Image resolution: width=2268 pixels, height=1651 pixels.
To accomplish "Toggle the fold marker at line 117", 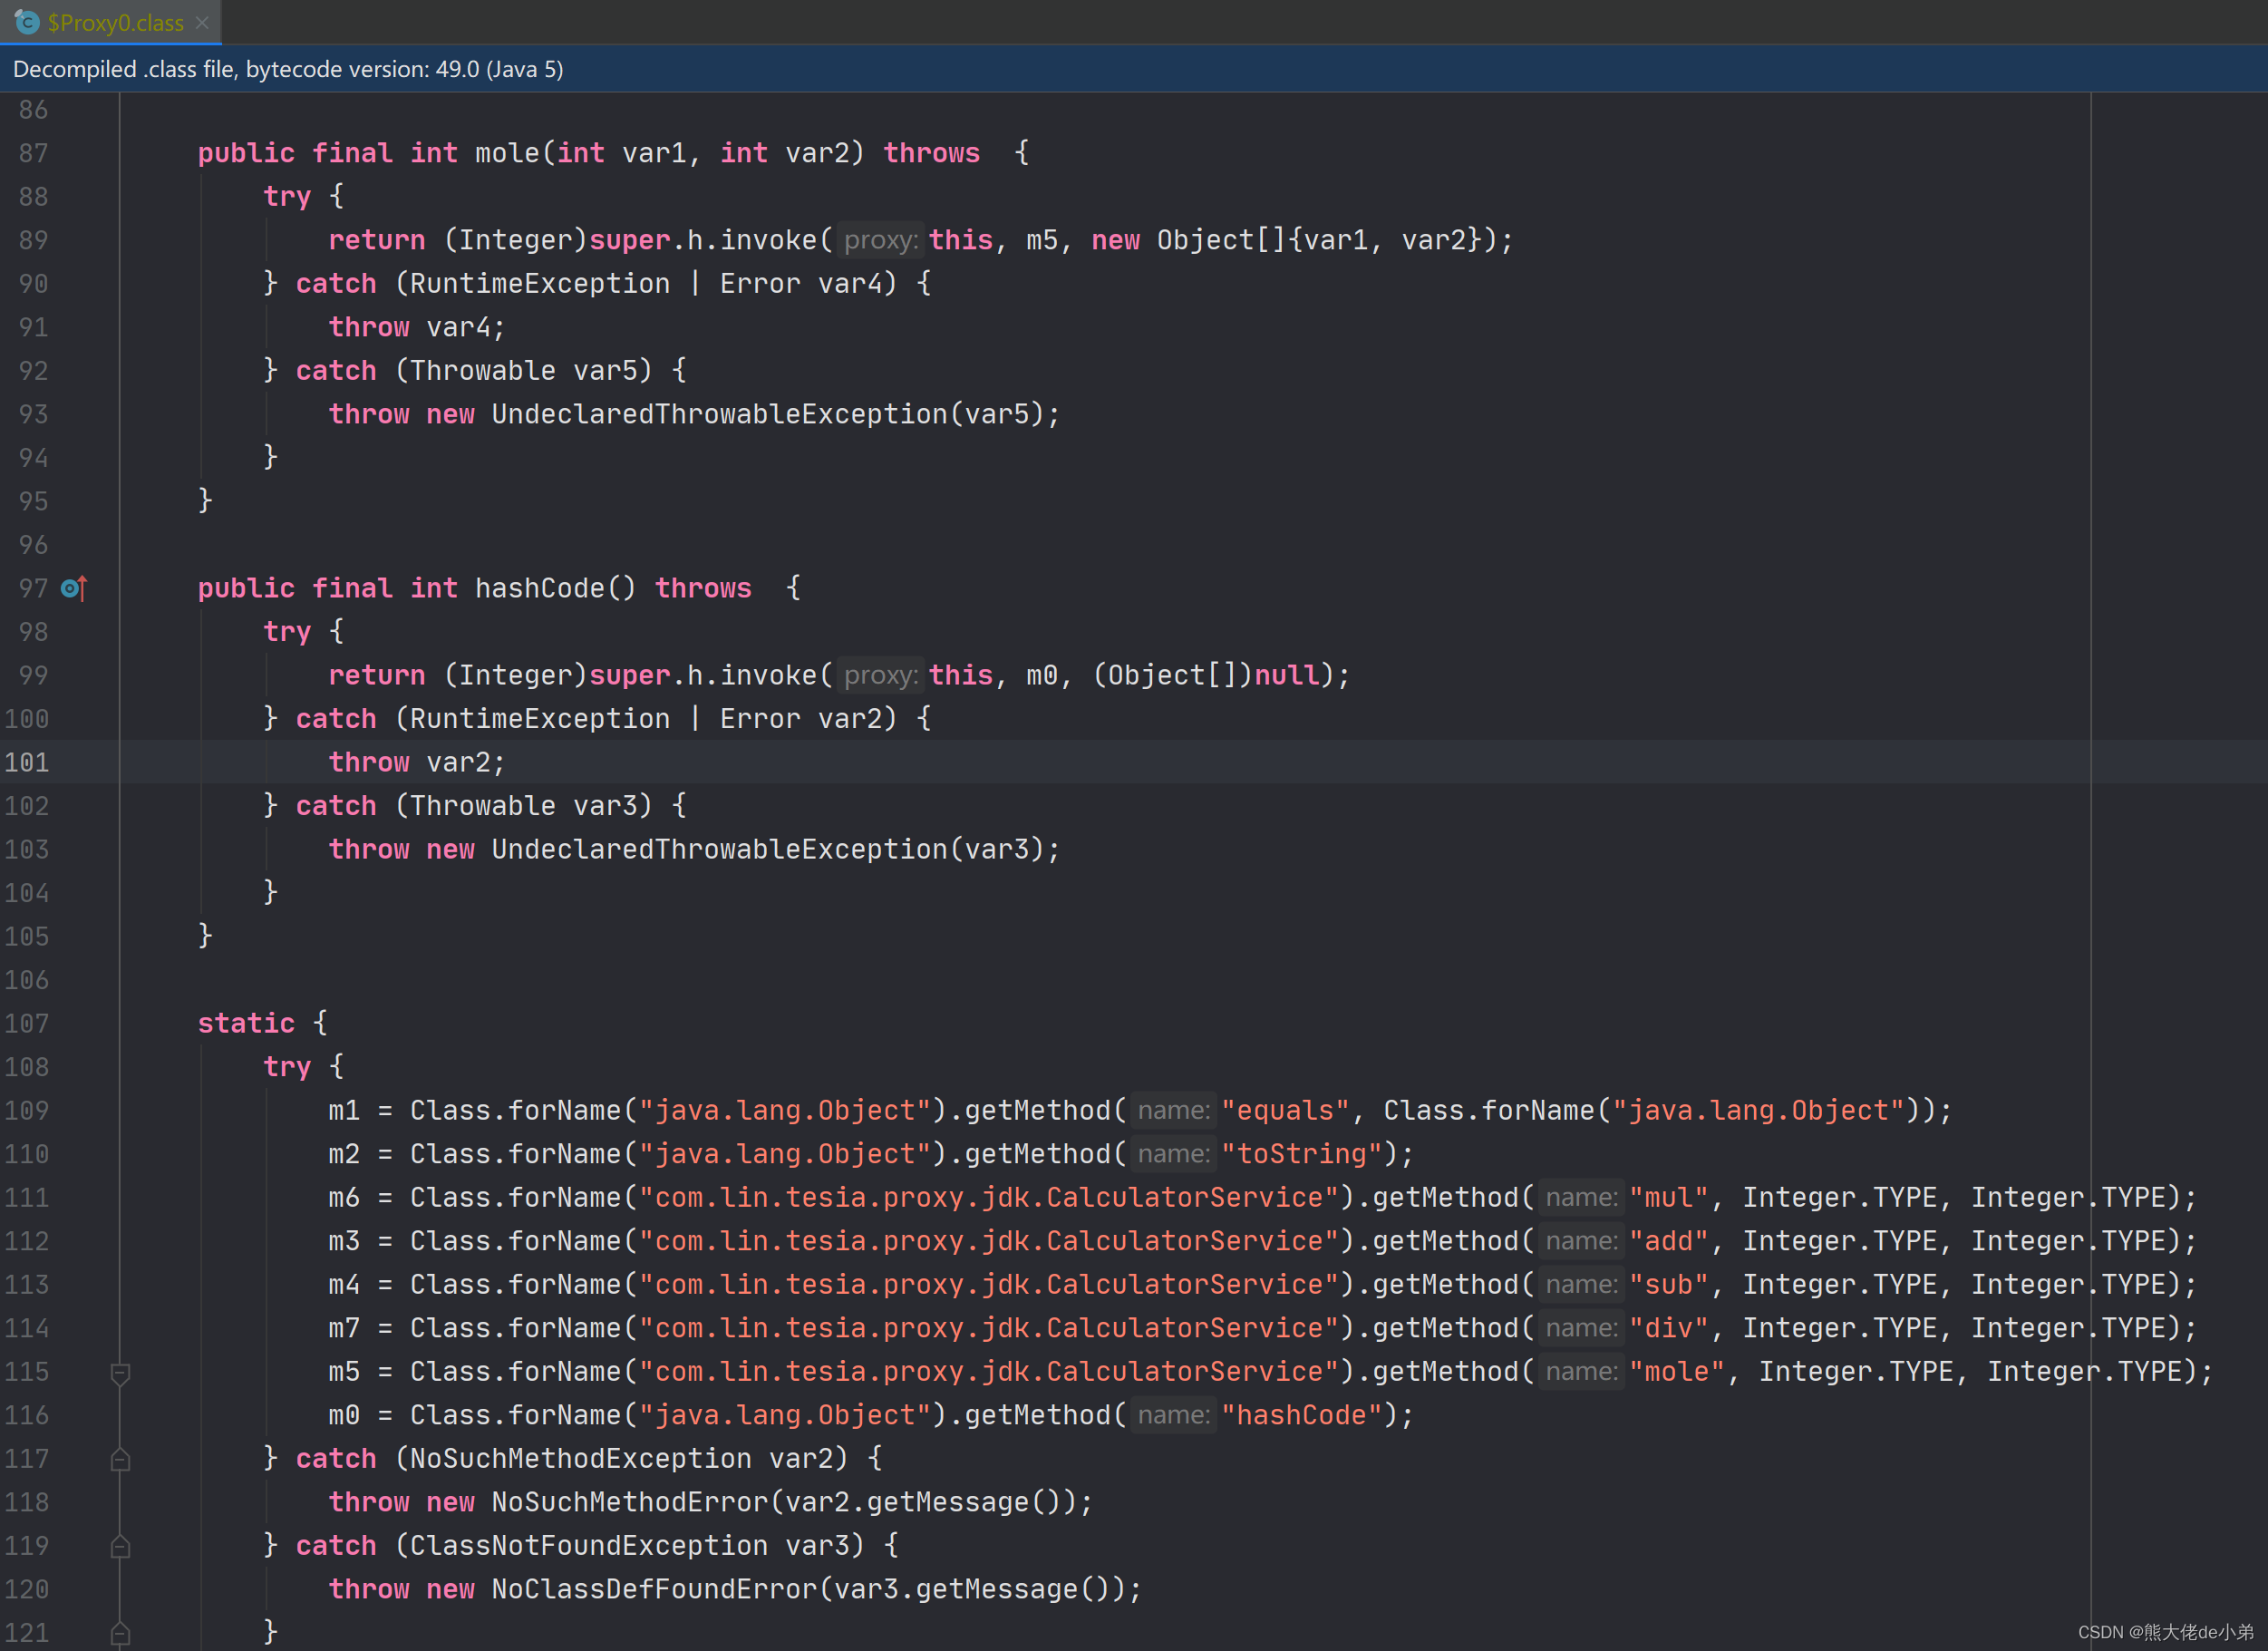I will pos(120,1459).
